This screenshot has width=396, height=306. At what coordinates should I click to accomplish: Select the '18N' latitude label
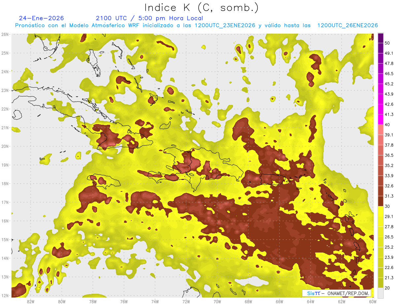pos(5,184)
